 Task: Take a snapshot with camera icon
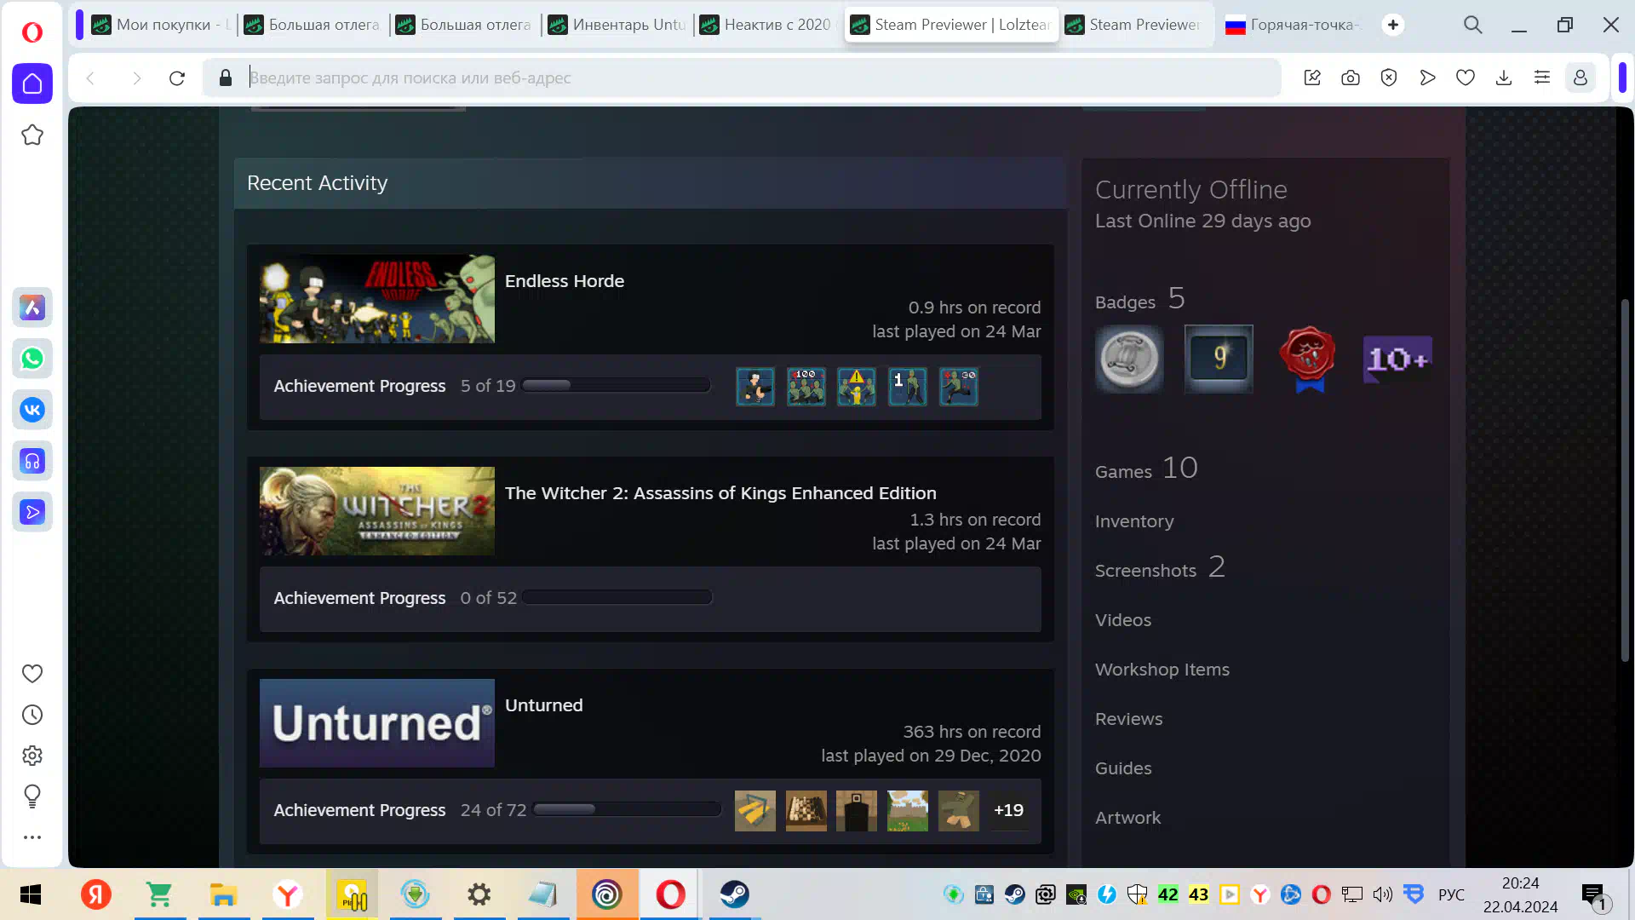click(x=1351, y=78)
